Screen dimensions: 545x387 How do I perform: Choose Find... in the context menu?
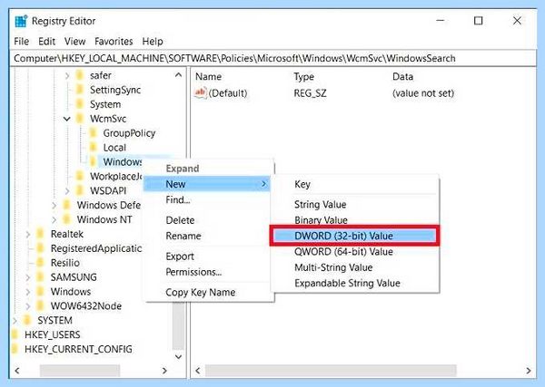207,200
